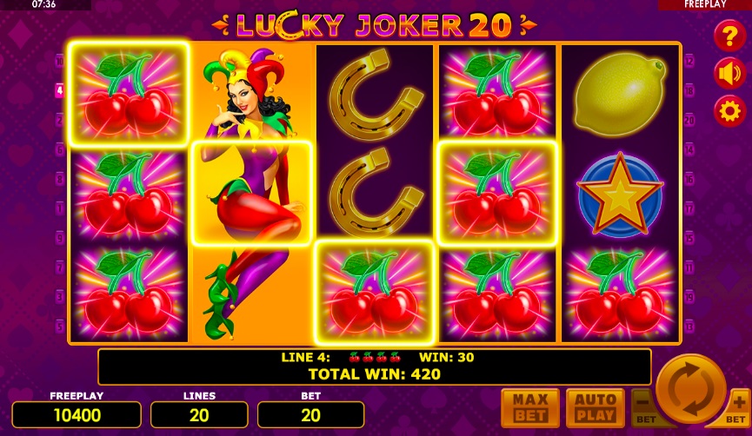Select highlighted payline 4 marker on left
The image size is (752, 436).
tap(59, 90)
